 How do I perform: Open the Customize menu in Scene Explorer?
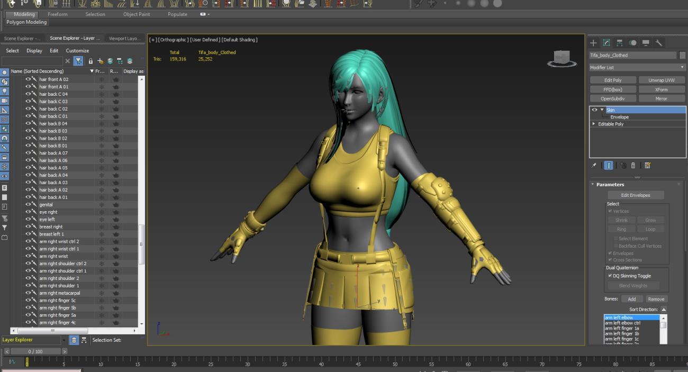point(77,51)
